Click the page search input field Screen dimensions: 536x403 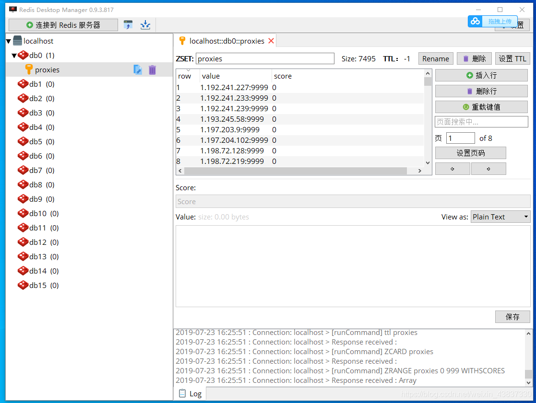click(x=481, y=122)
